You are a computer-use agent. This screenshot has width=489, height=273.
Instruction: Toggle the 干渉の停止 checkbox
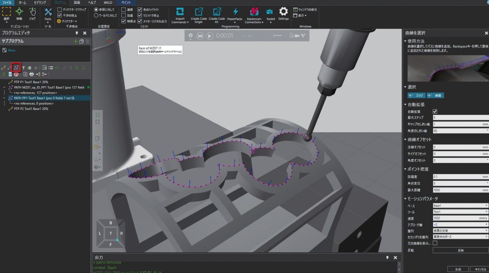pyautogui.click(x=59, y=15)
